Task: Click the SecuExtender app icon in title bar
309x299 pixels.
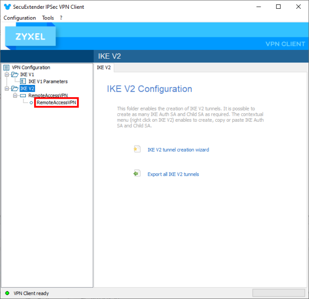Action: coord(6,6)
